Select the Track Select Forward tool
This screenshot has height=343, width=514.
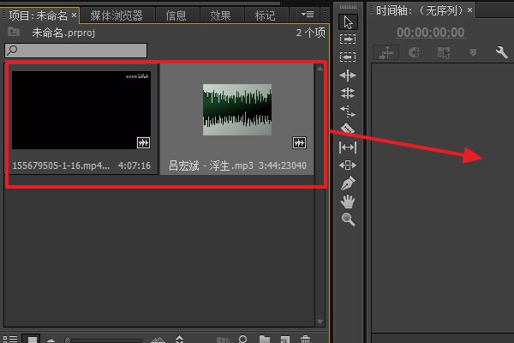tap(348, 39)
